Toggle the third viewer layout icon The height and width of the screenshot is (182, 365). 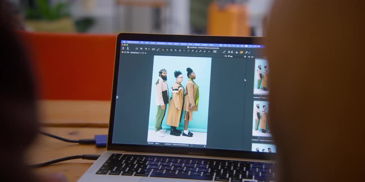click(x=128, y=52)
